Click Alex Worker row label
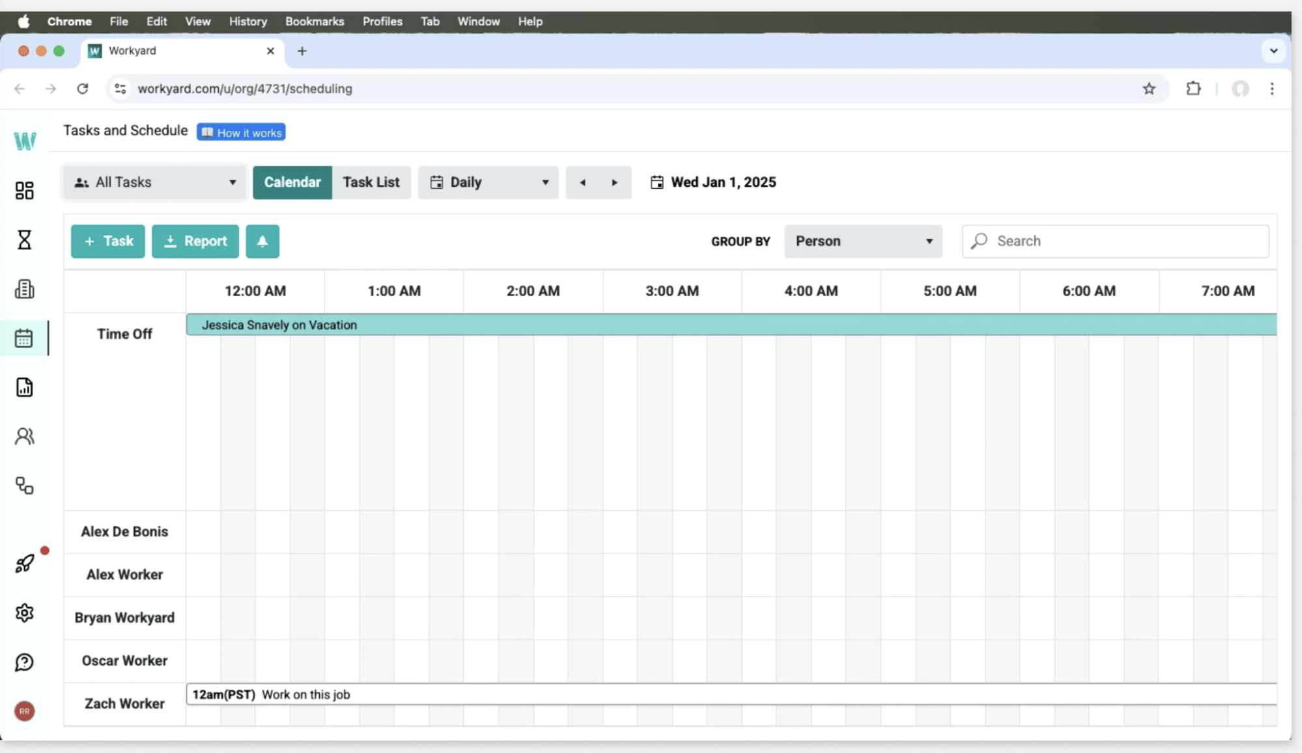This screenshot has height=753, width=1302. [x=124, y=575]
